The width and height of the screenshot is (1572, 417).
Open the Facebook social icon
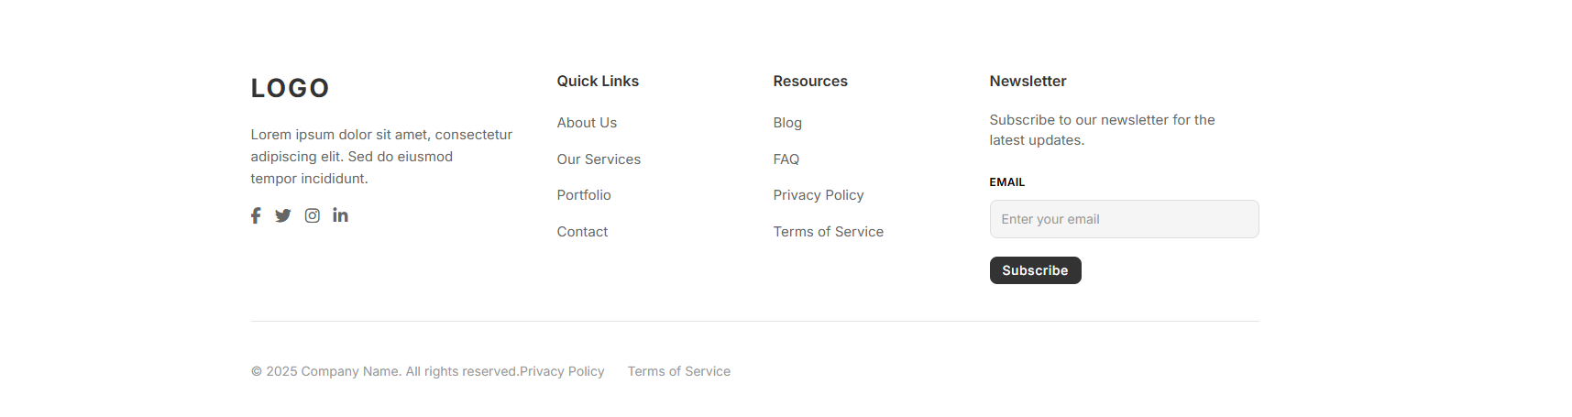point(256,215)
